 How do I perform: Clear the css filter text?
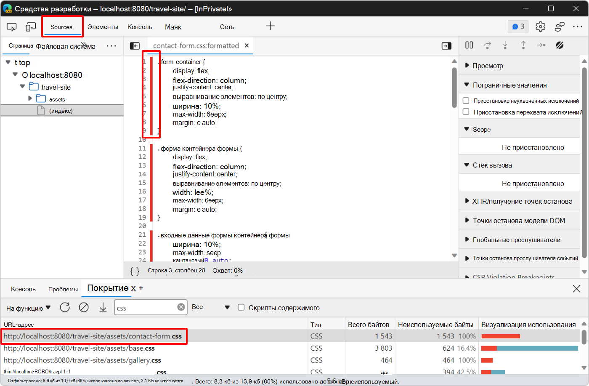click(x=181, y=307)
